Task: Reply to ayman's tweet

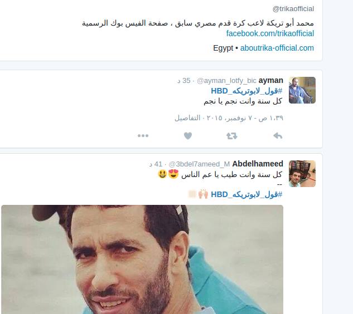Action: pyautogui.click(x=278, y=136)
